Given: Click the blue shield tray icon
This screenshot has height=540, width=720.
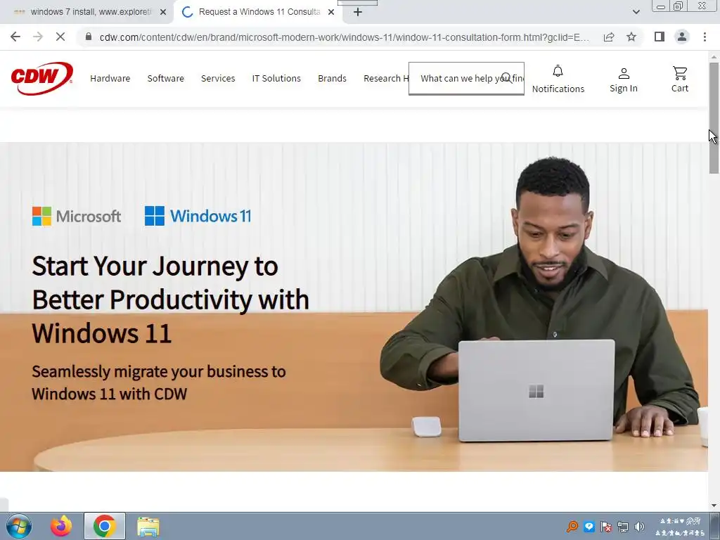Looking at the screenshot, I should click(589, 527).
